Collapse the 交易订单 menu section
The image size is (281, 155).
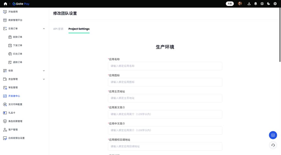point(44,28)
